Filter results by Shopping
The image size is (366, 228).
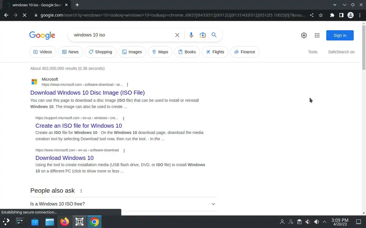[x=100, y=52]
